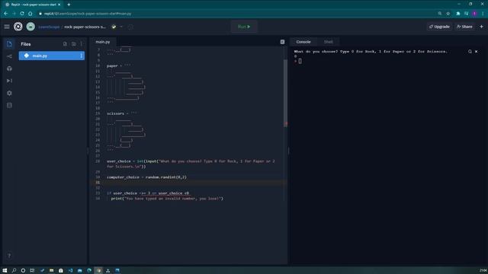Go forward in the browser
488x274 pixels.
[x=14, y=14]
